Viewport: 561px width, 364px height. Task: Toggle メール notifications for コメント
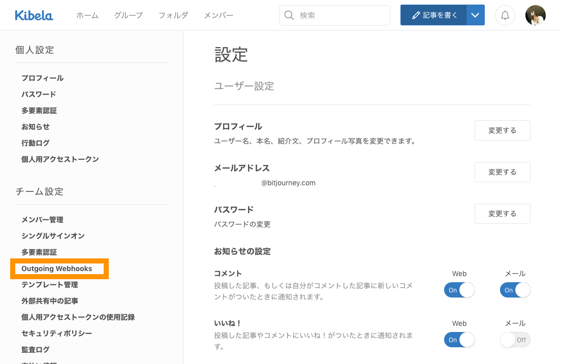tap(515, 290)
